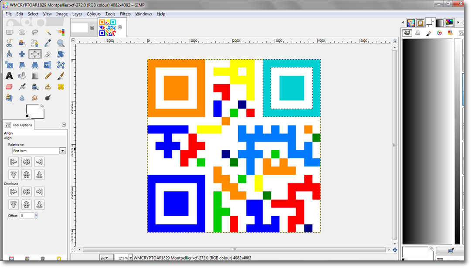Open the Windows menu

pos(143,14)
